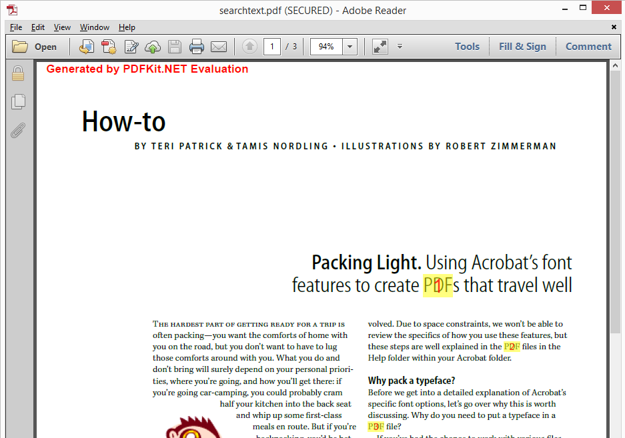Image resolution: width=625 pixels, height=438 pixels.
Task: Click the Create PDF icon
Action: click(x=109, y=47)
